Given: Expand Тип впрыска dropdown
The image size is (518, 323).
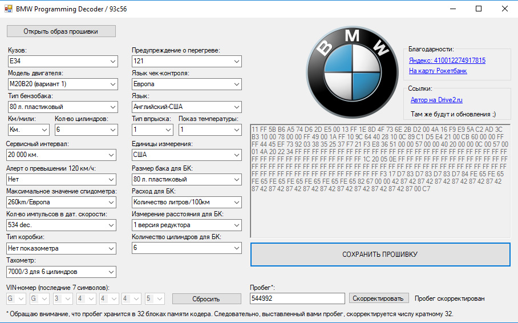Looking at the screenshot, I should click(152, 130).
